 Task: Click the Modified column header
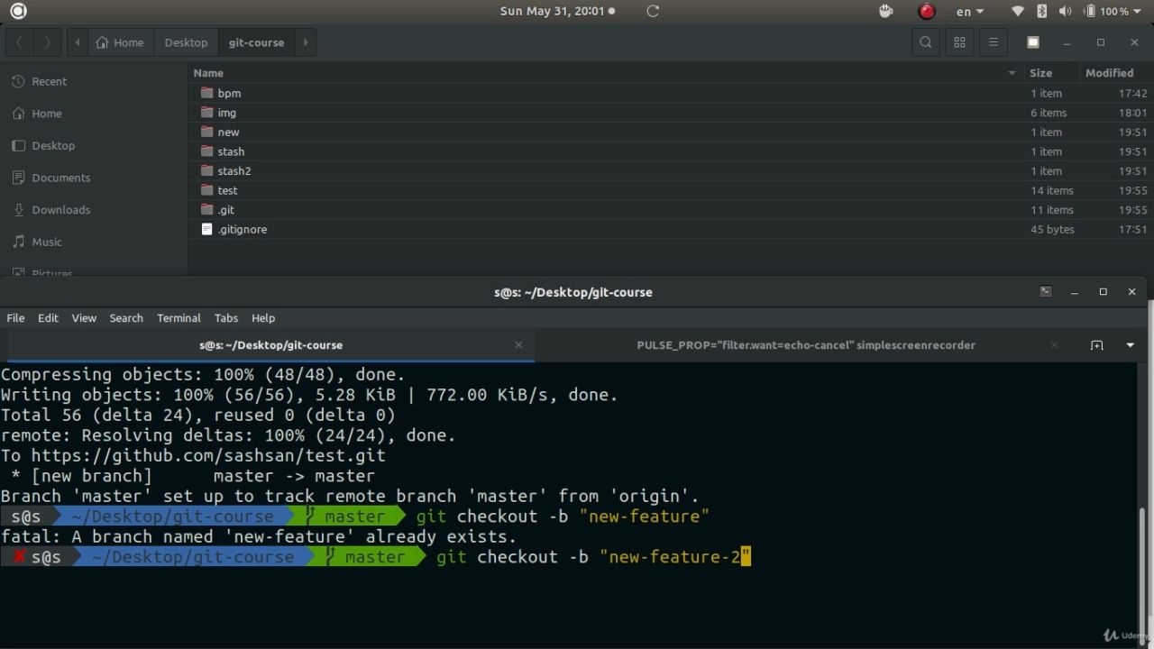[x=1114, y=73]
